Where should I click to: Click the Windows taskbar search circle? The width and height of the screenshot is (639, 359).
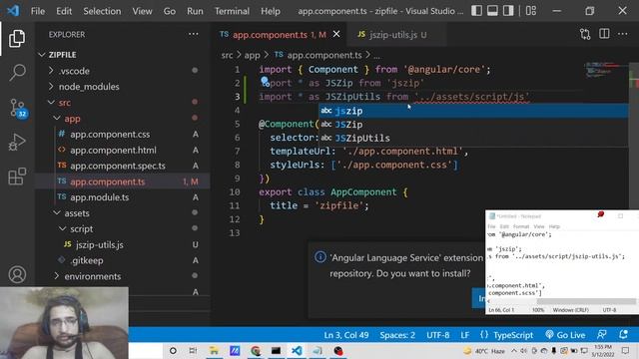click(x=173, y=350)
